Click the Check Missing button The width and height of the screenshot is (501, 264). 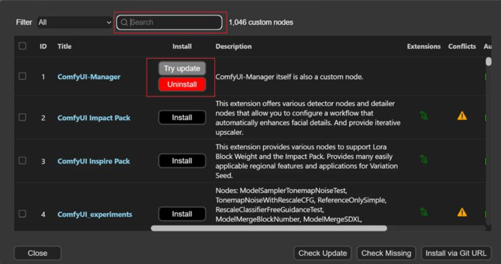click(x=386, y=253)
